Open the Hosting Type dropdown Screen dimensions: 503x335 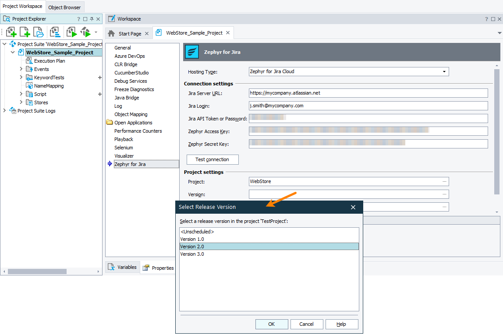444,71
